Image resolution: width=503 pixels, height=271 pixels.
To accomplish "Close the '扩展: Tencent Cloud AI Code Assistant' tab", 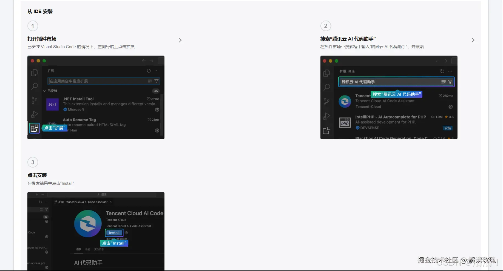I will point(110,202).
